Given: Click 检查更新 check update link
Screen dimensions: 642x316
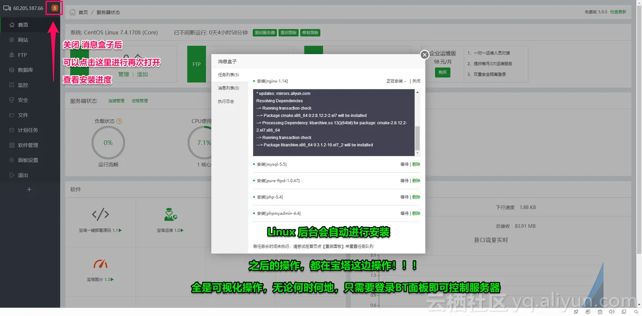Looking at the screenshot, I should coord(618,12).
